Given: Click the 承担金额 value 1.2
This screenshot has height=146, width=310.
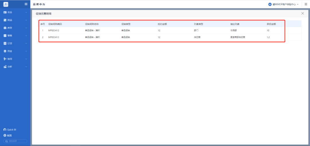Looking at the screenshot, I should point(268,37).
